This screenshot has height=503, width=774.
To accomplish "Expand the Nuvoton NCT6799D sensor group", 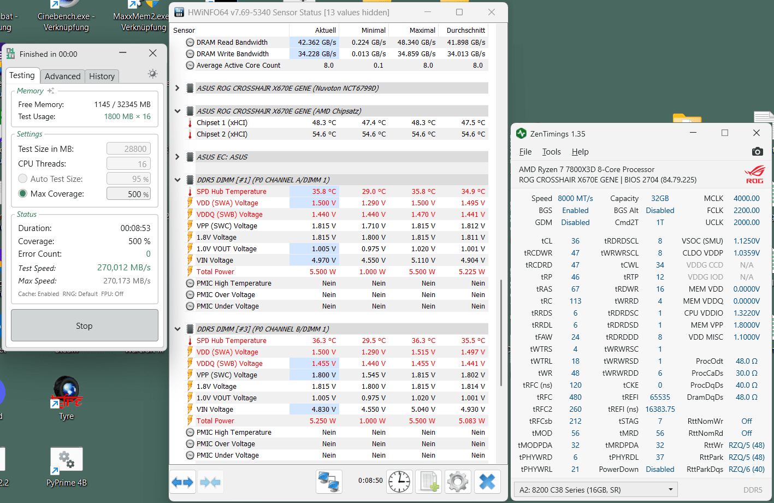I will click(x=177, y=88).
